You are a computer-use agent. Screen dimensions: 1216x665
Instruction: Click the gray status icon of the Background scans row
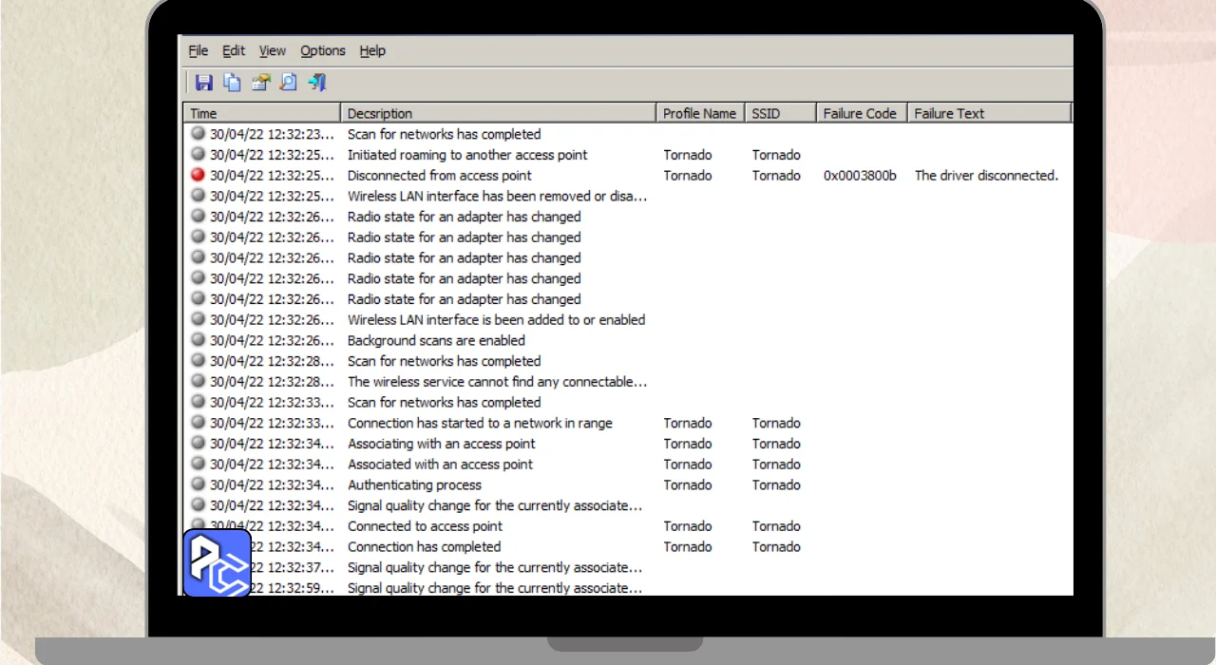tap(198, 340)
